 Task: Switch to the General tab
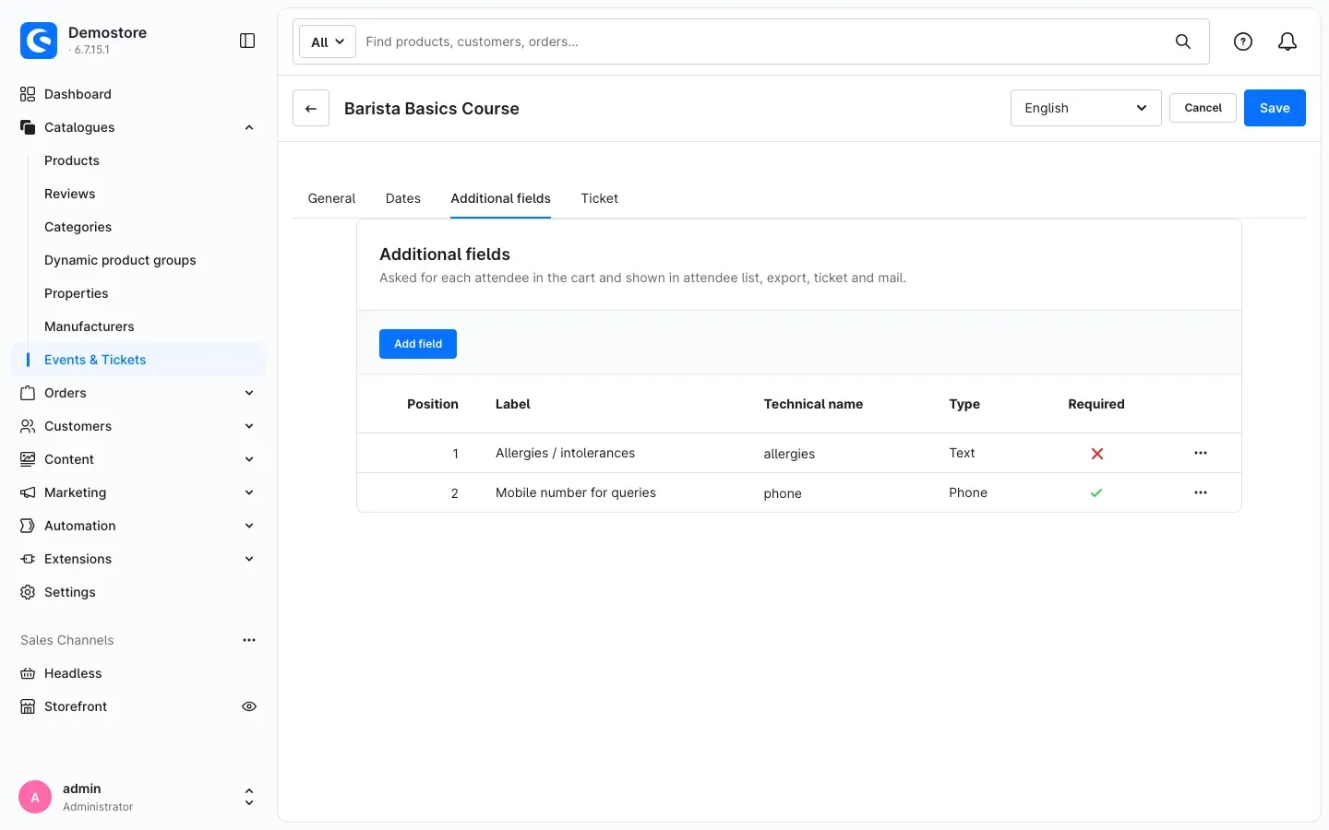(x=331, y=198)
